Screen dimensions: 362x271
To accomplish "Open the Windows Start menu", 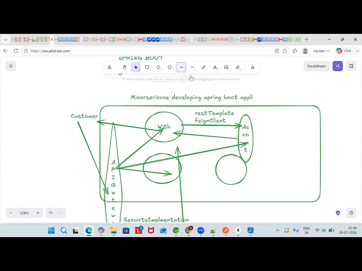I will point(51,230).
